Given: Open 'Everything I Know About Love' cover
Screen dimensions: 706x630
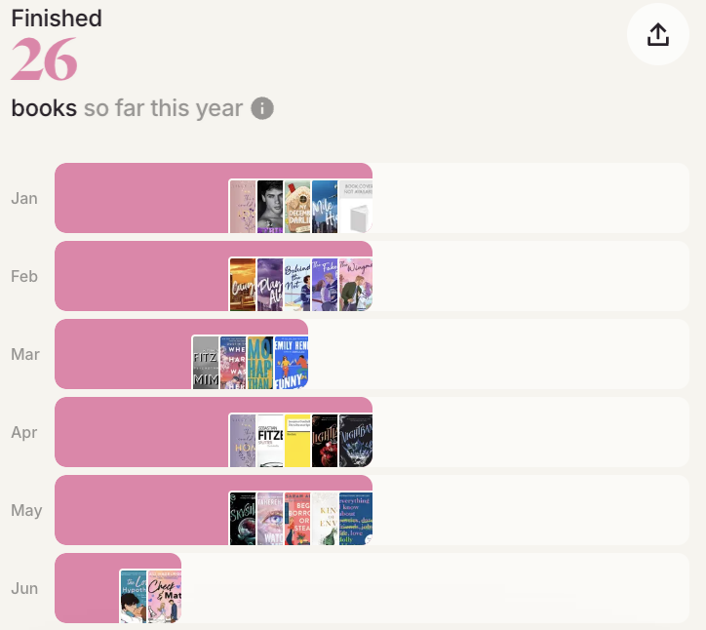Looking at the screenshot, I should tap(355, 518).
